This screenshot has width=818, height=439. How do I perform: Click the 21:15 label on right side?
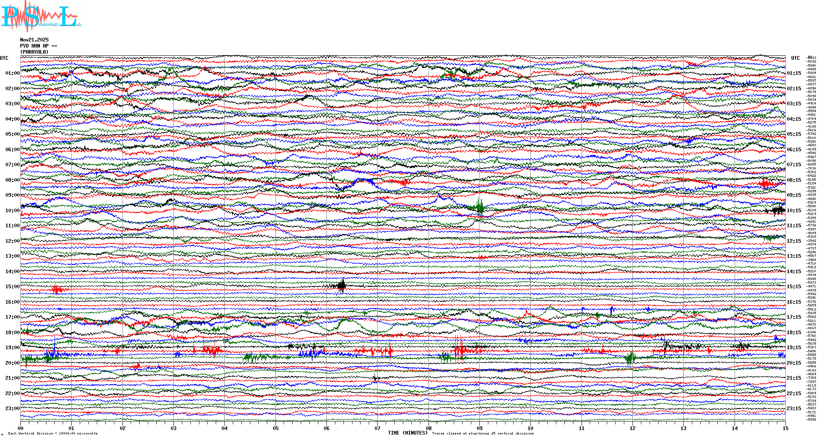794,378
